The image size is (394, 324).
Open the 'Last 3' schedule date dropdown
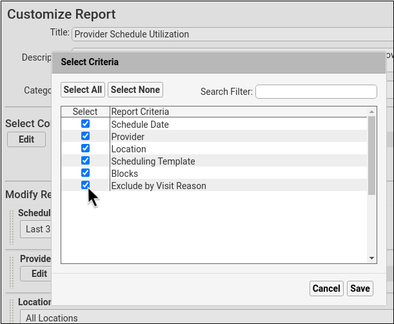point(35,229)
